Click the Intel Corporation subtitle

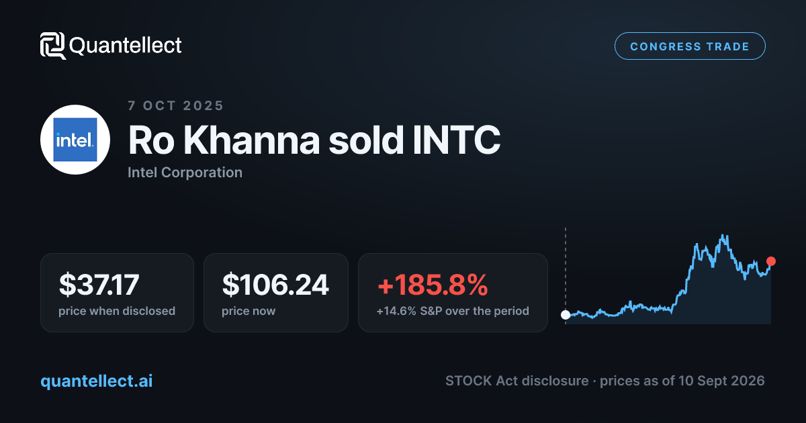(x=185, y=173)
